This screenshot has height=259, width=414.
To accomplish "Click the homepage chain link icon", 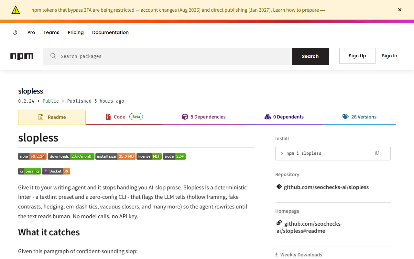I will [279, 223].
